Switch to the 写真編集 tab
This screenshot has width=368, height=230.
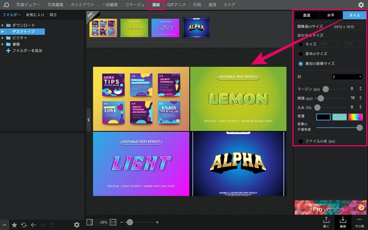(x=56, y=5)
